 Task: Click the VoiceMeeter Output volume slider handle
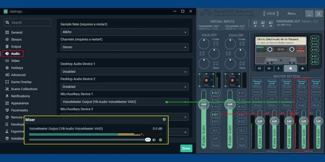148,140
